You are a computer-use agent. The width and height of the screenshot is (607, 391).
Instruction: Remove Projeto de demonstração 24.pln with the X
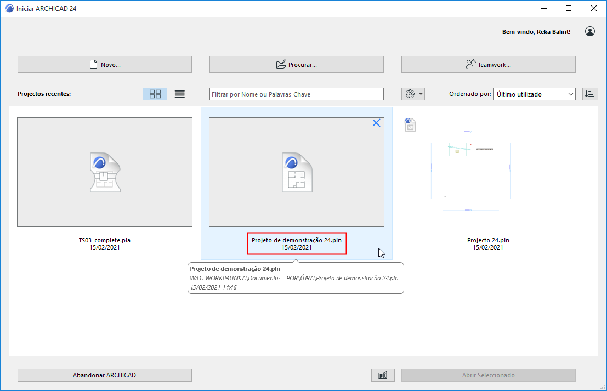pyautogui.click(x=376, y=123)
